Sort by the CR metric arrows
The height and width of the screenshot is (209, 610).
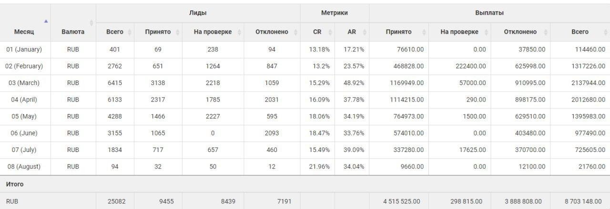[330, 32]
